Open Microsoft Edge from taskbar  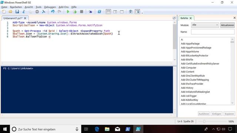point(97,129)
